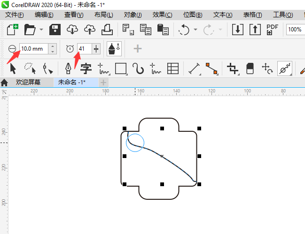Image resolution: width=305 pixels, height=234 pixels.
Task: Create a new document
Action: (x=13, y=30)
